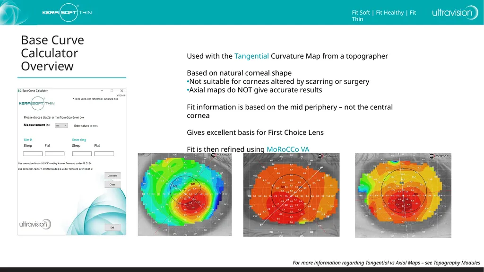Click the BC icon in calculator title bar
The height and width of the screenshot is (272, 484).
coord(19,91)
